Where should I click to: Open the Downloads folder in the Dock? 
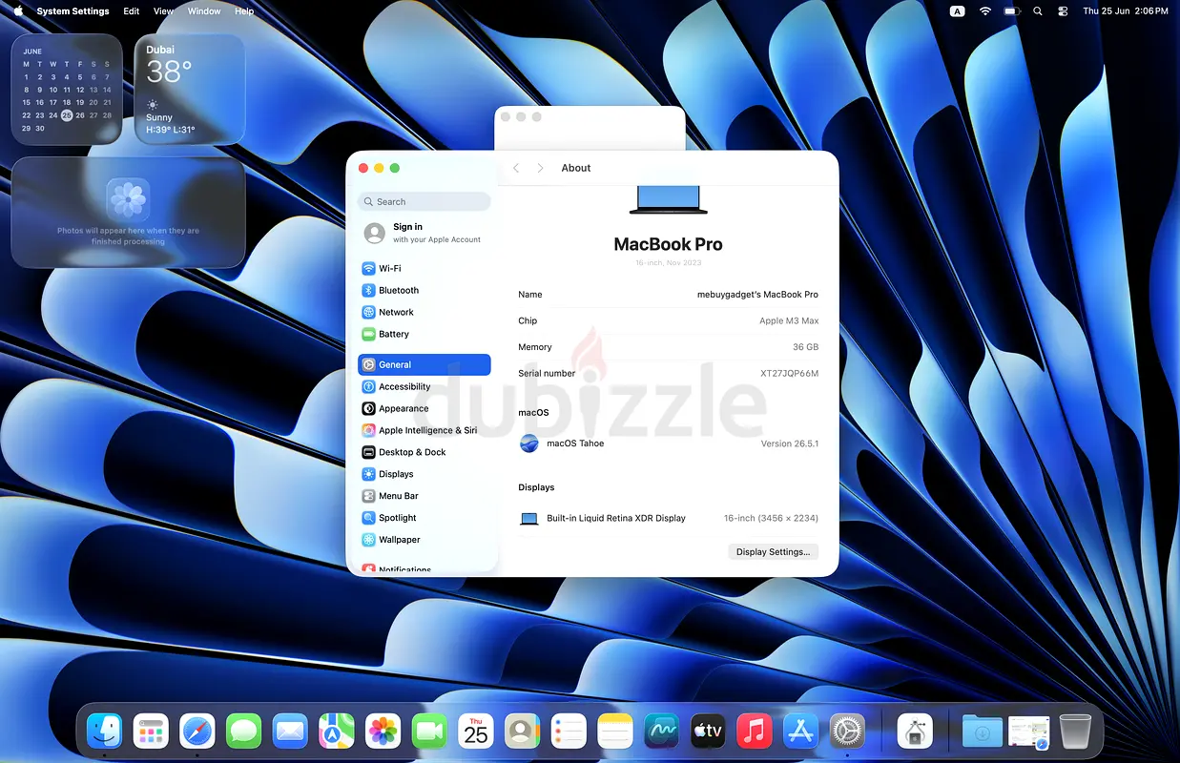tap(983, 732)
